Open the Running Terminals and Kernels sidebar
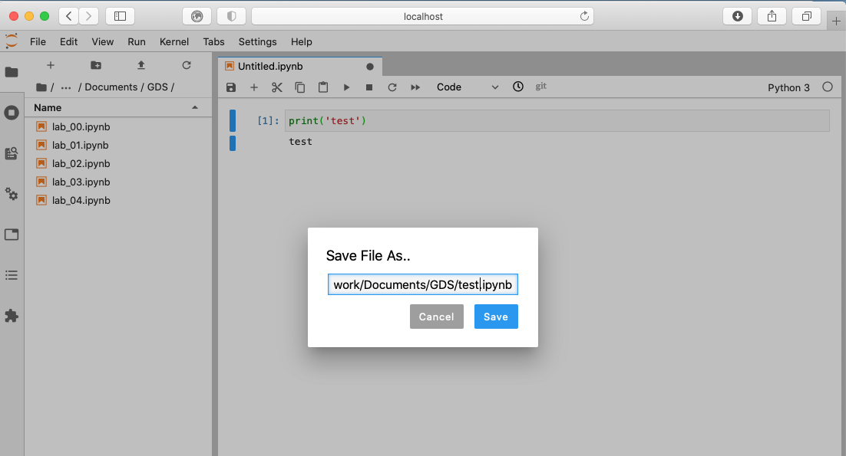Image resolution: width=846 pixels, height=456 pixels. (x=12, y=113)
